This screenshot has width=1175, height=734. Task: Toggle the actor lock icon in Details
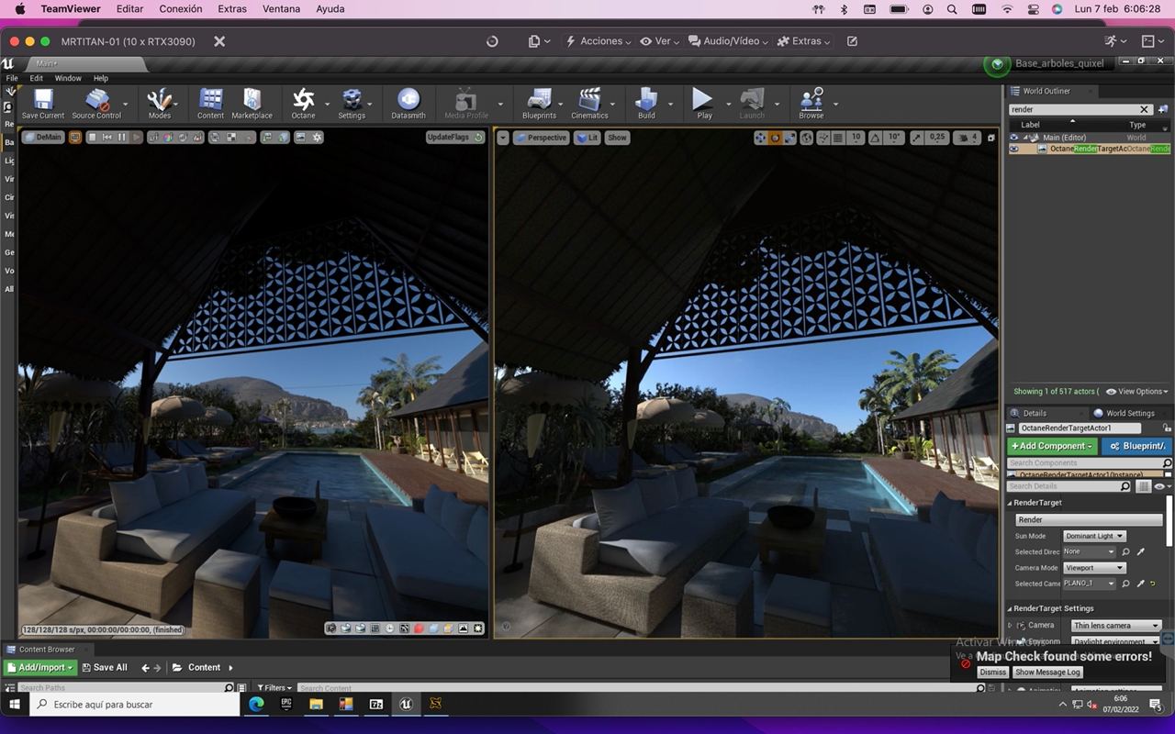pyautogui.click(x=1167, y=428)
